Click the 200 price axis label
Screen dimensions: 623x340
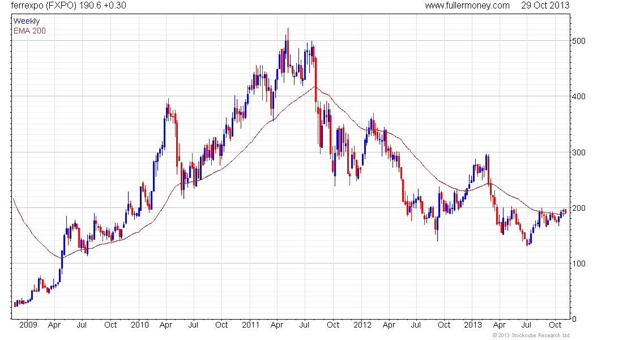(578, 208)
